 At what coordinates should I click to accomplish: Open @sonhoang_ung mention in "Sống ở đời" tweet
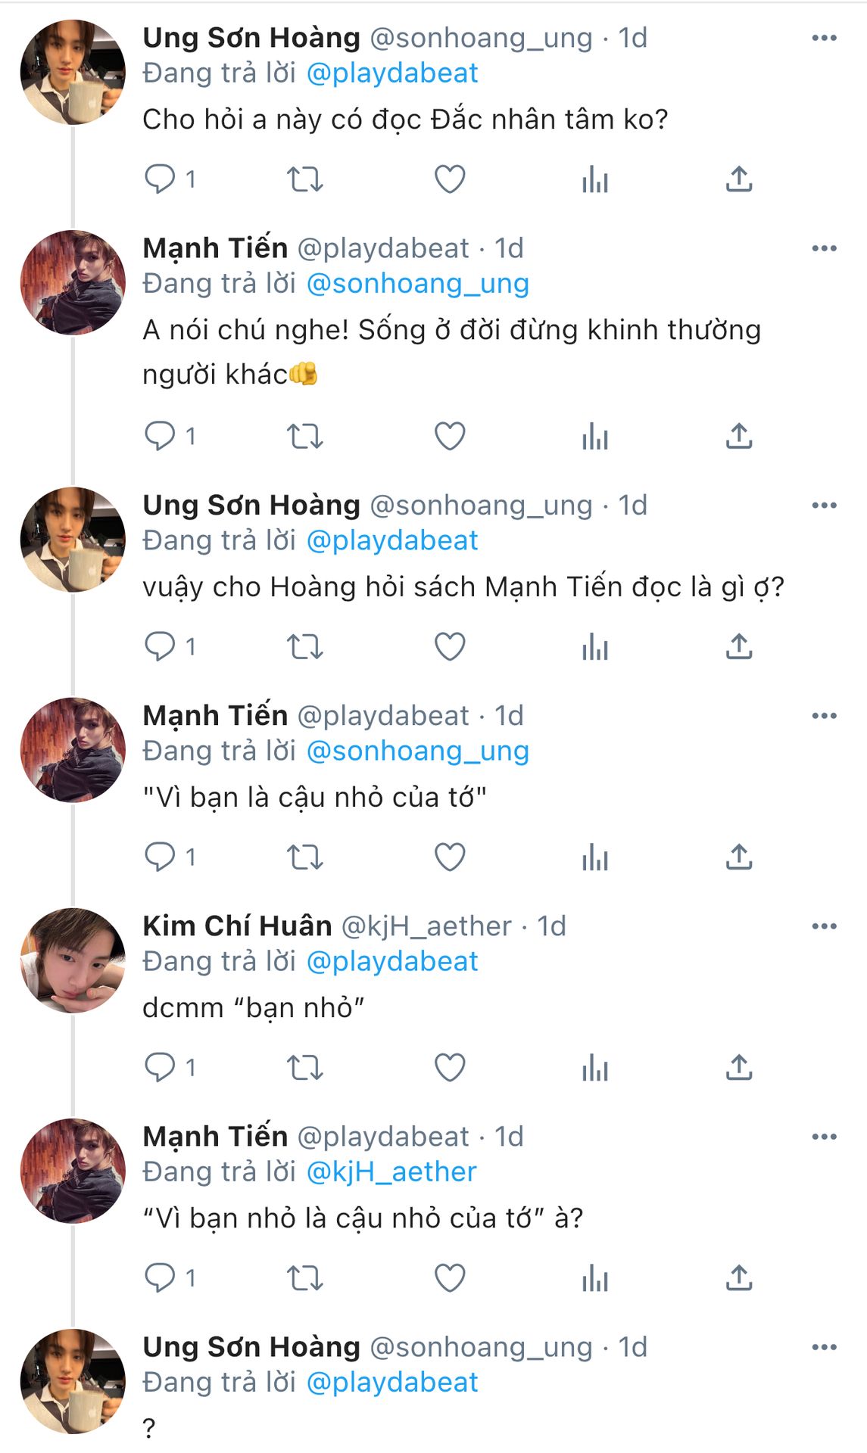(417, 283)
